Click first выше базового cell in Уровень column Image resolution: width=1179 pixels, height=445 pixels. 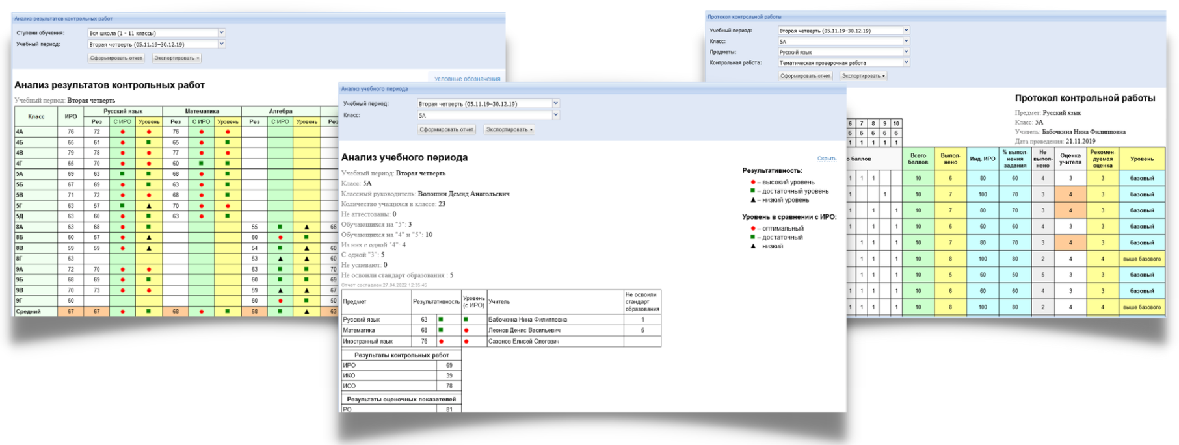coord(1142,259)
